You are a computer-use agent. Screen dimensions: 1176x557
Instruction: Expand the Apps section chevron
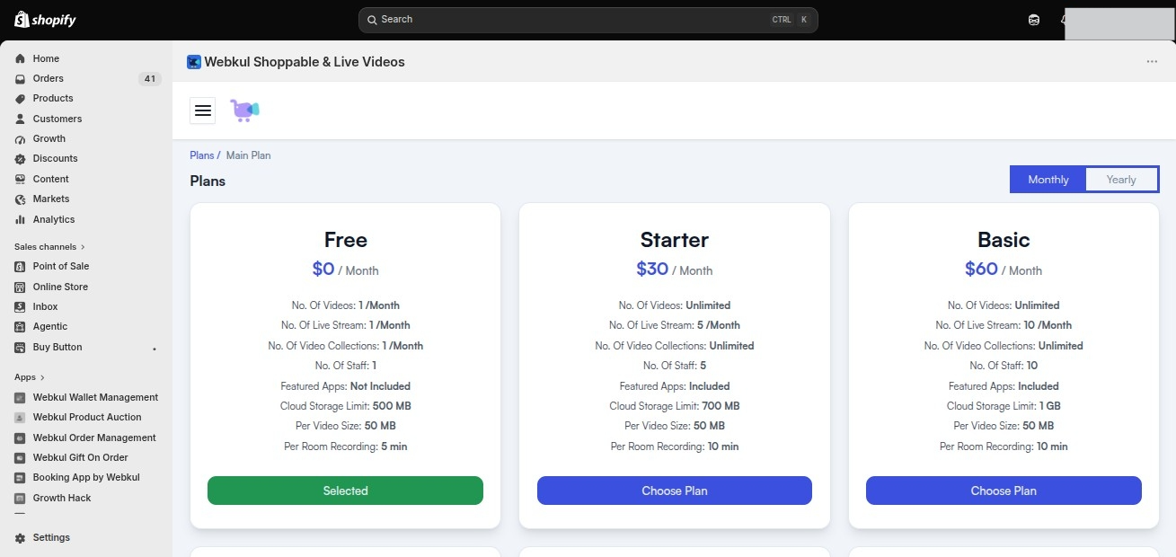(42, 377)
